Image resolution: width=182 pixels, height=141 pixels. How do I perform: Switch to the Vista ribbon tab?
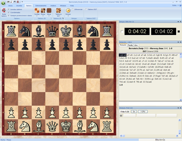(x=72, y=6)
